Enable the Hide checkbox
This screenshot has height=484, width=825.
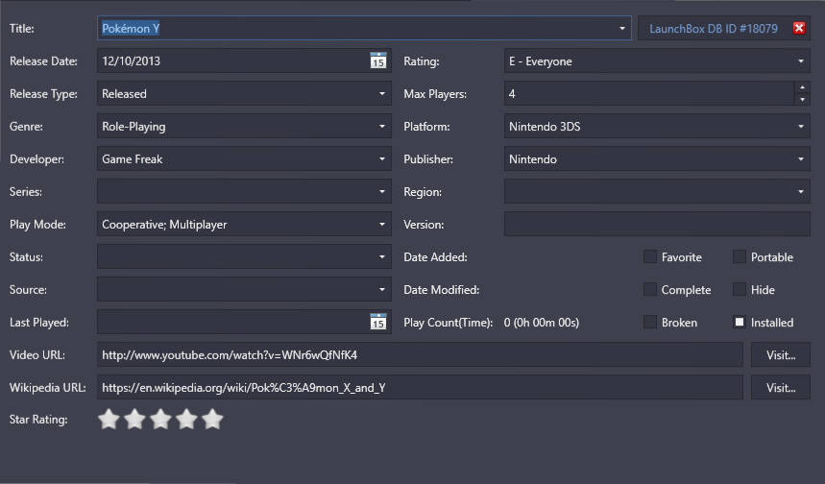740,289
